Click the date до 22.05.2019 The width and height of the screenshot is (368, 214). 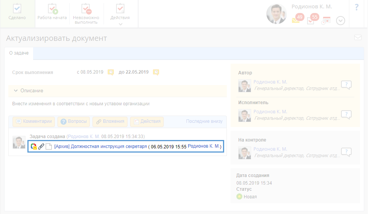(134, 72)
